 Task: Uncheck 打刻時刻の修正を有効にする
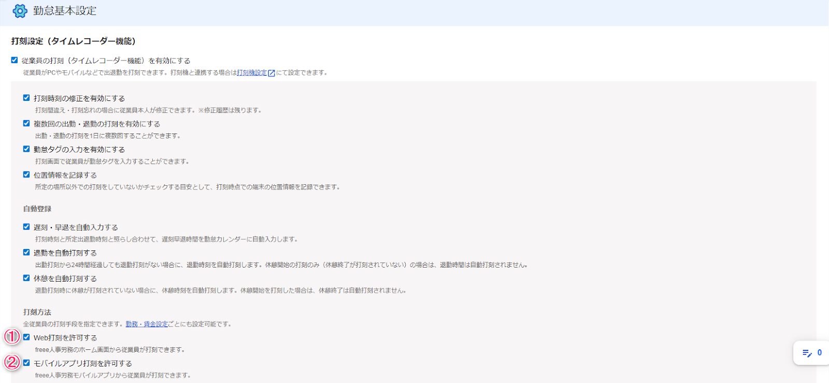[x=26, y=98]
